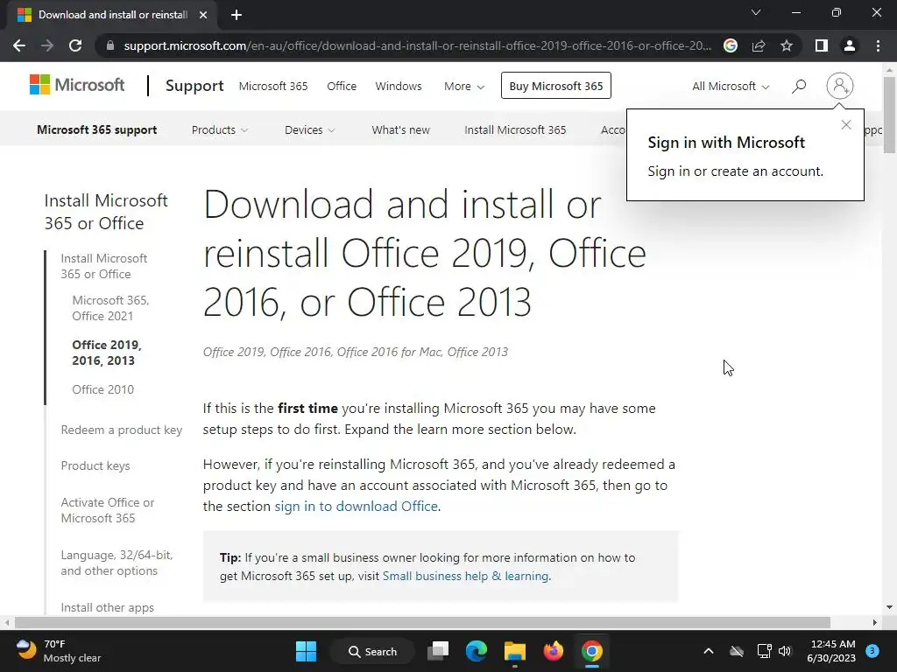Expand the More dropdown in header

[x=464, y=87]
